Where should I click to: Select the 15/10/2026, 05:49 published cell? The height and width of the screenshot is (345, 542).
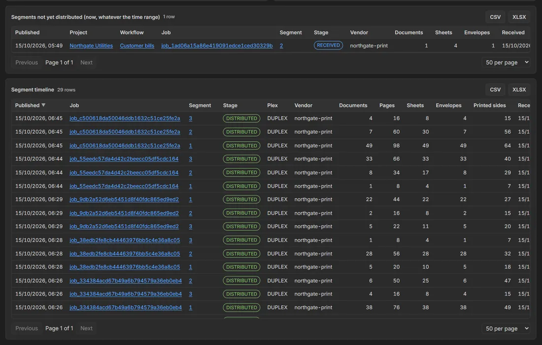39,46
